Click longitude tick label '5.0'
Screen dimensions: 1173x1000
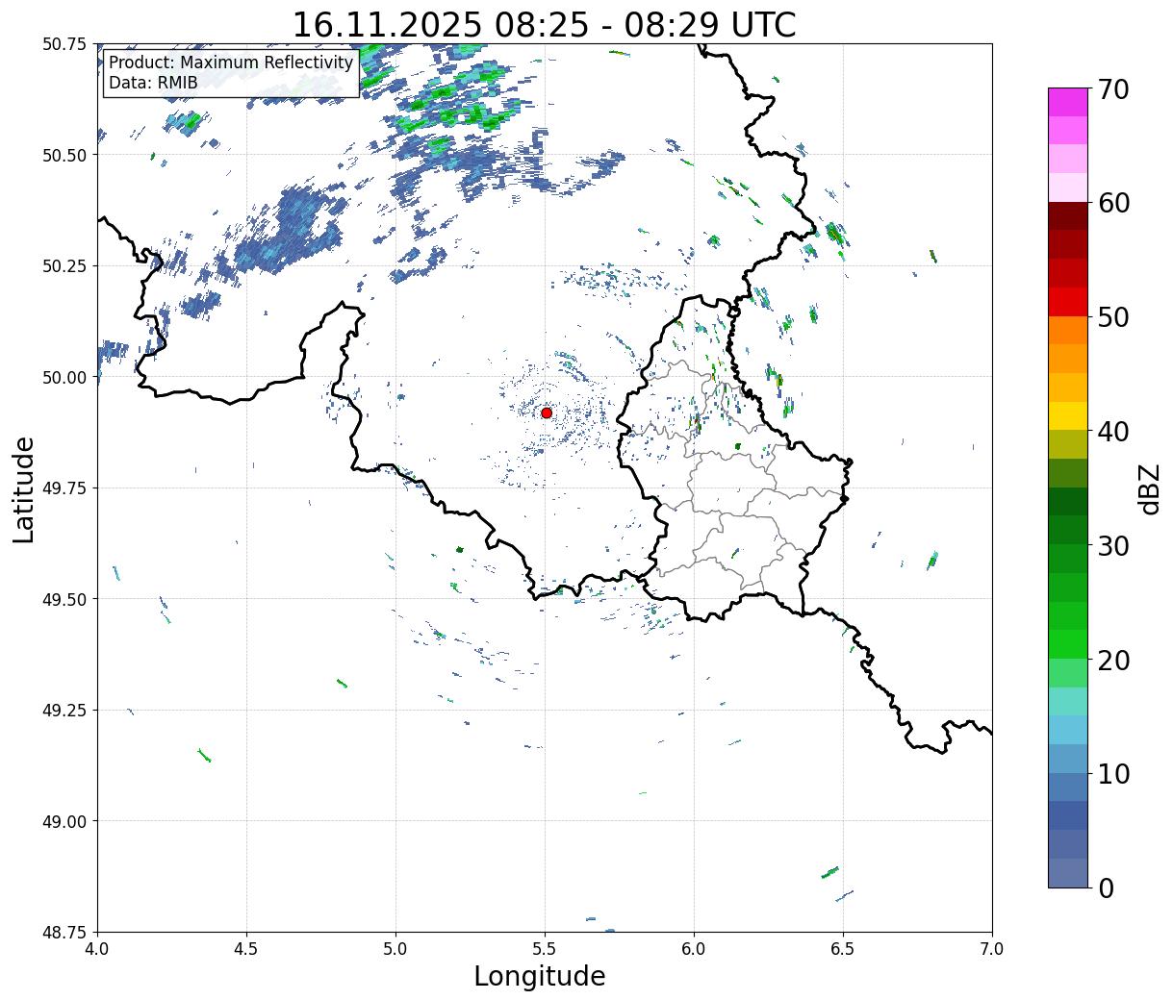click(395, 948)
